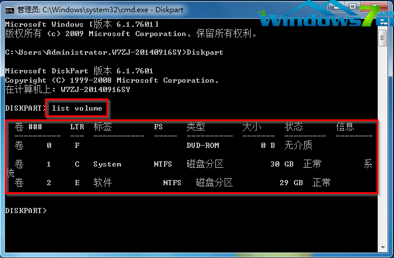Click '磁盘分区' in the volume 1 row

[x=205, y=164]
